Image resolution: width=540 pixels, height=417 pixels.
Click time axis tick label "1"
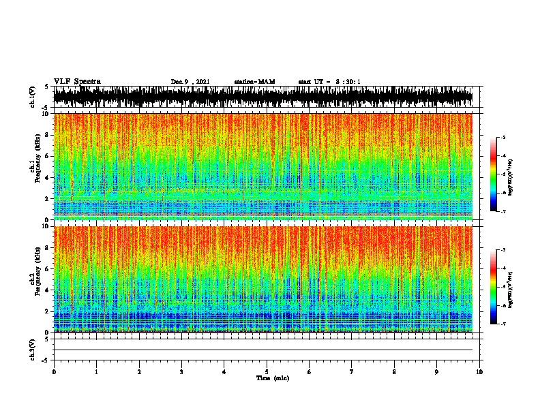pyautogui.click(x=96, y=372)
